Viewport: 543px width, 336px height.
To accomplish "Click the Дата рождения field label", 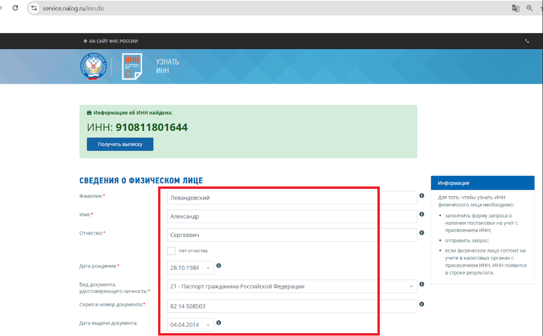I will pyautogui.click(x=100, y=266).
